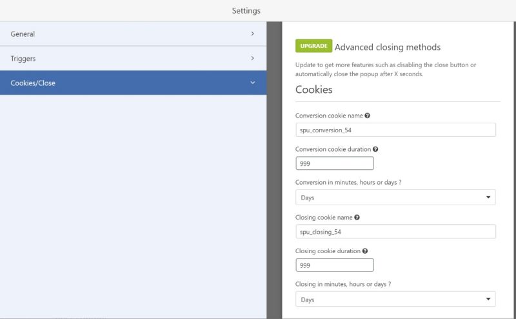Click the Cookies section heading
Image resolution: width=516 pixels, height=319 pixels.
[x=314, y=90]
